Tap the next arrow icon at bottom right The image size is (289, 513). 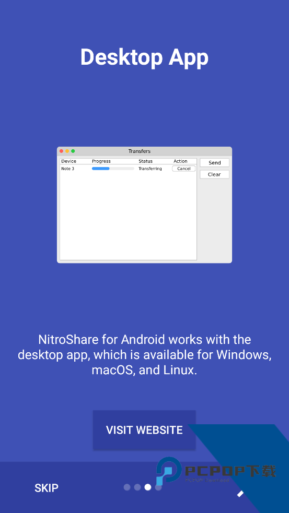tap(240, 494)
